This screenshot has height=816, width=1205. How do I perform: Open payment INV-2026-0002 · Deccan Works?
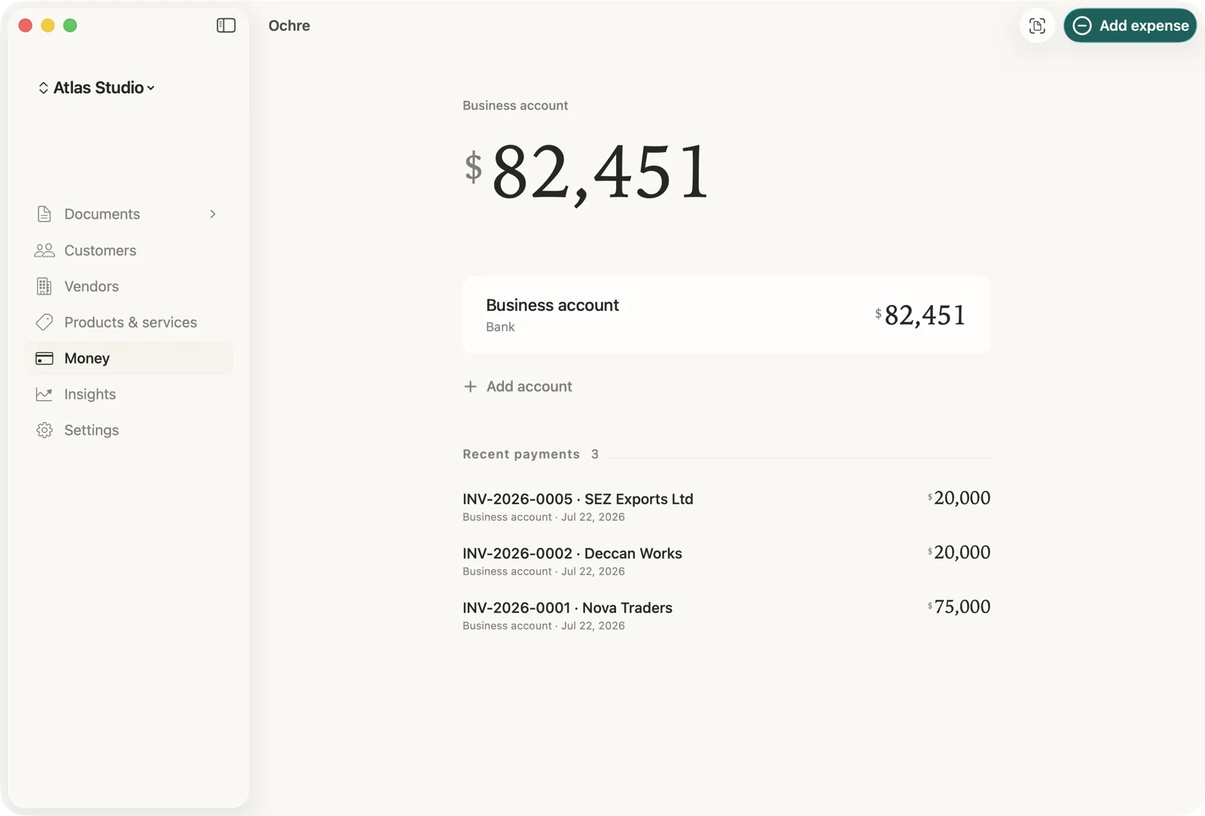pyautogui.click(x=726, y=561)
